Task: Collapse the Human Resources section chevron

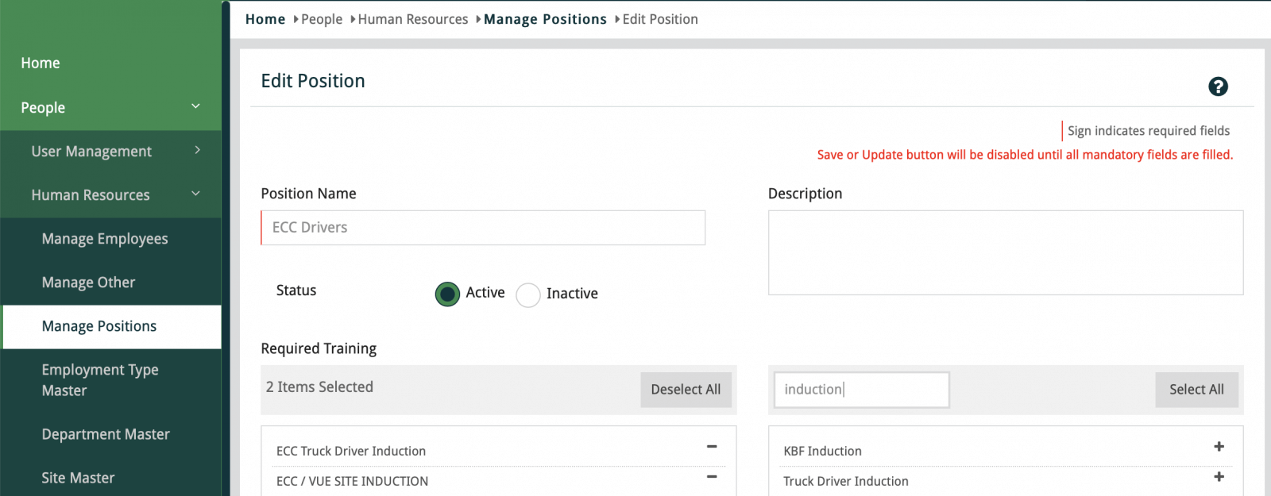Action: pos(195,194)
